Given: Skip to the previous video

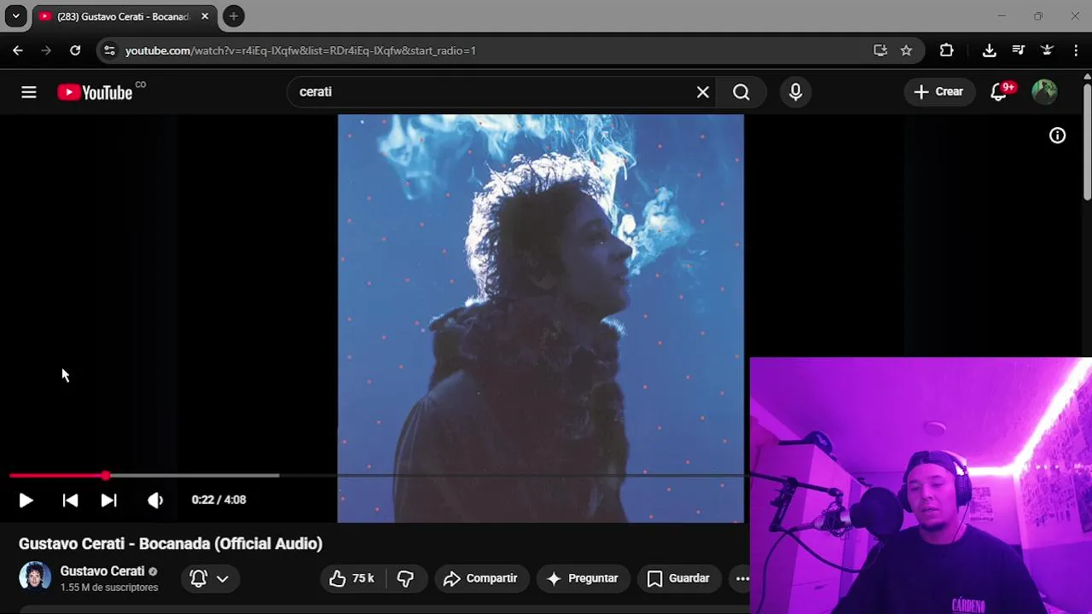Looking at the screenshot, I should [x=71, y=501].
